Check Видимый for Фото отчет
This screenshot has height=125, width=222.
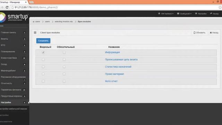(x=43, y=81)
